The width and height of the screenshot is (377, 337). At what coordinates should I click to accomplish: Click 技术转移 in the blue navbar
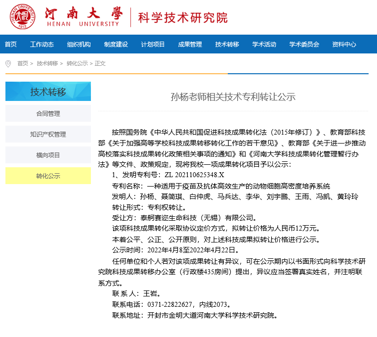[227, 45]
